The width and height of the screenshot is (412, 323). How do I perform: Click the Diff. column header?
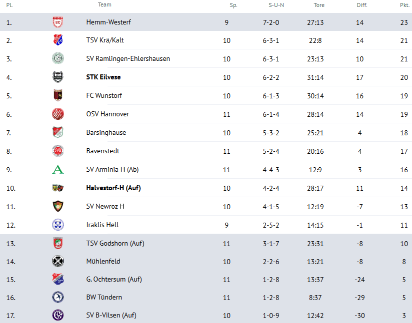(362, 5)
